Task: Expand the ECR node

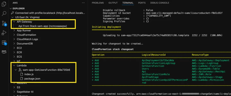Action: pos(14,52)
